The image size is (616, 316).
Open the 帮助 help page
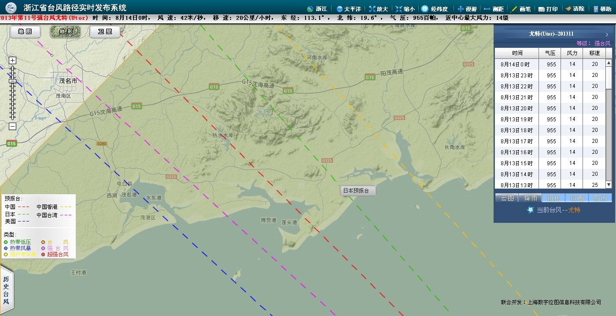[596, 9]
